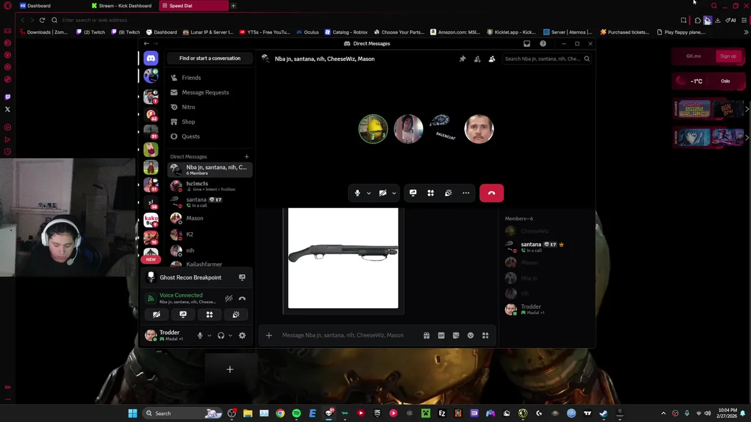This screenshot has height=422, width=751.
Task: Click Find or start a conversation box
Action: pos(209,58)
